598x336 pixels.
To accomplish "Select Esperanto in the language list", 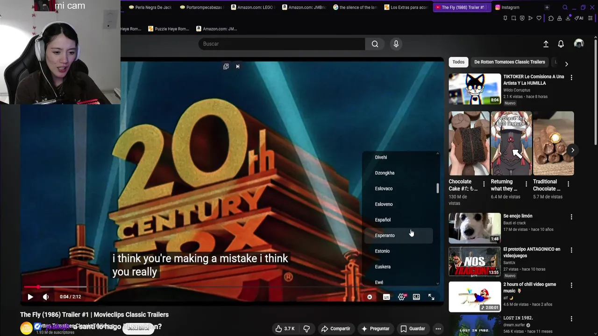I will tap(399, 235).
